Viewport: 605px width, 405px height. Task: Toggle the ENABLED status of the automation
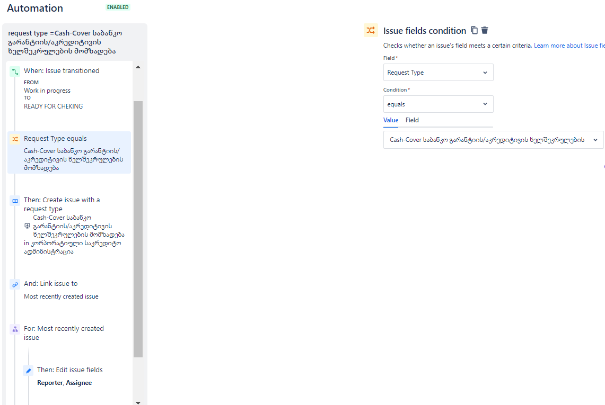pos(117,7)
